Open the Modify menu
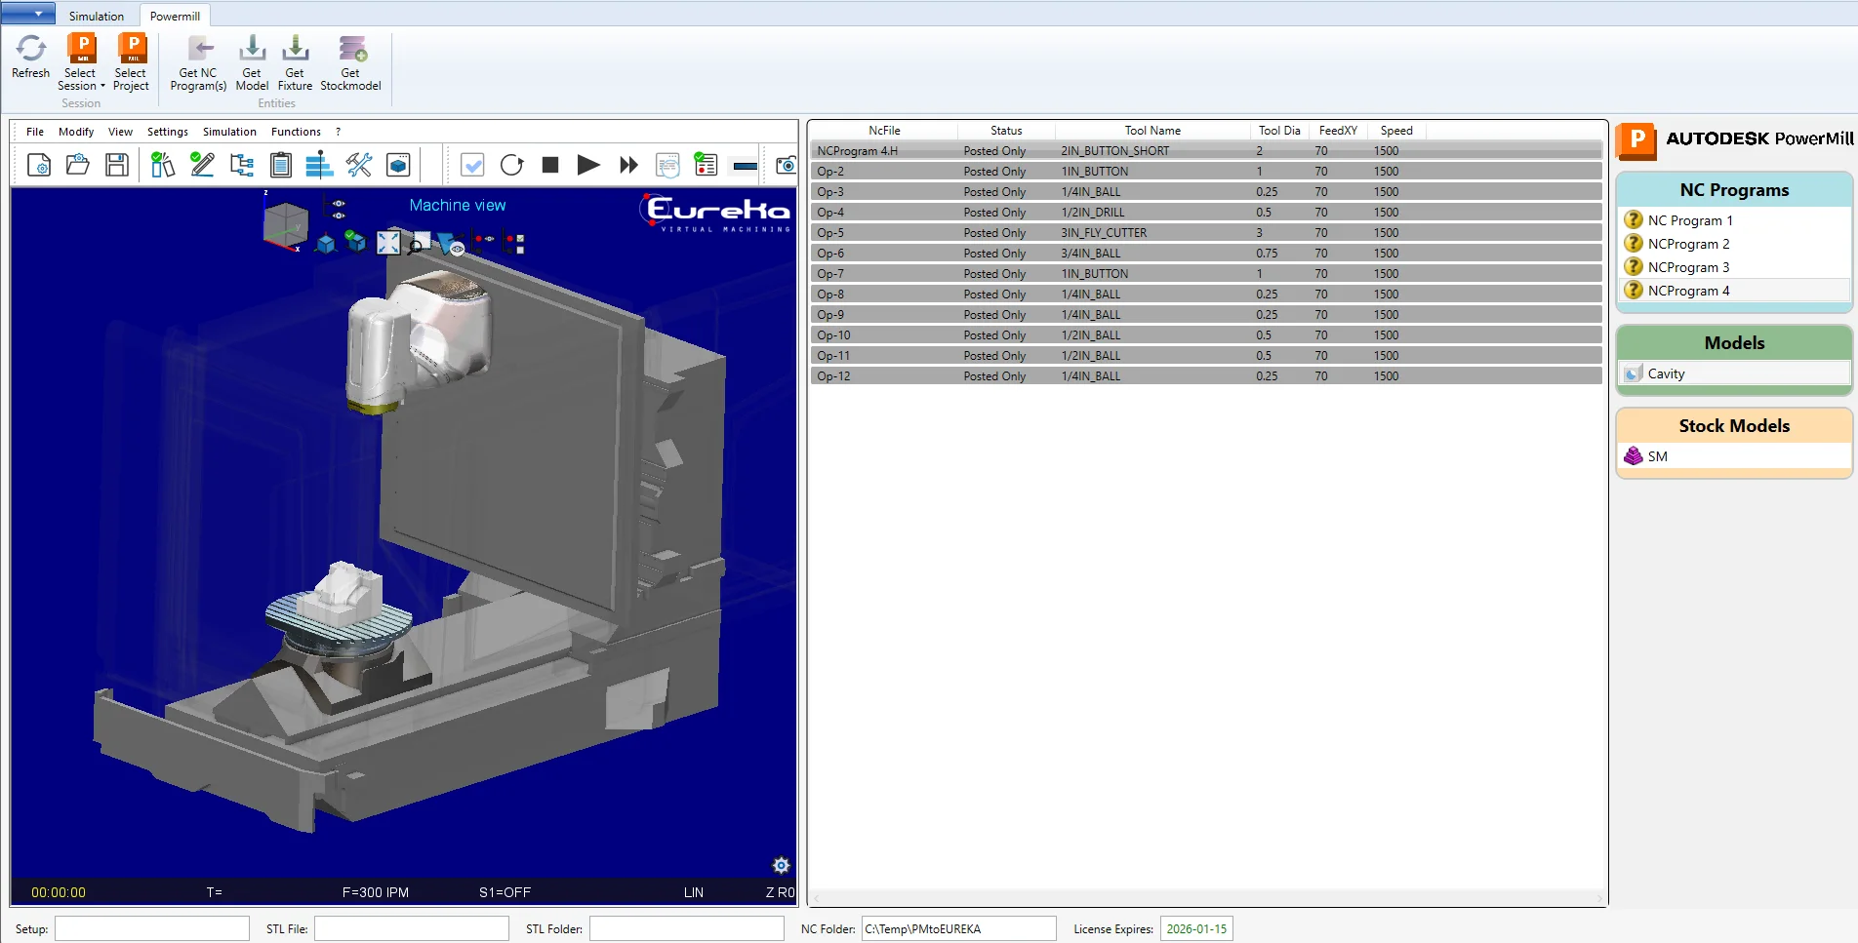This screenshot has height=943, width=1858. [x=76, y=132]
